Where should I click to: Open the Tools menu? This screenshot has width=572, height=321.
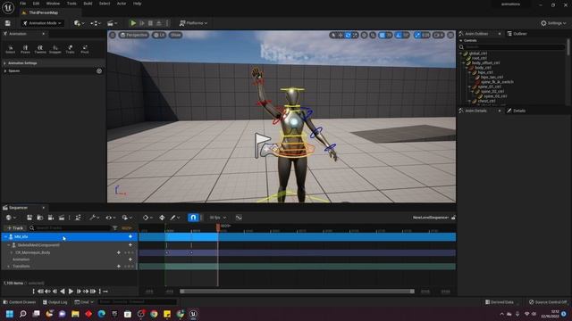tap(71, 4)
